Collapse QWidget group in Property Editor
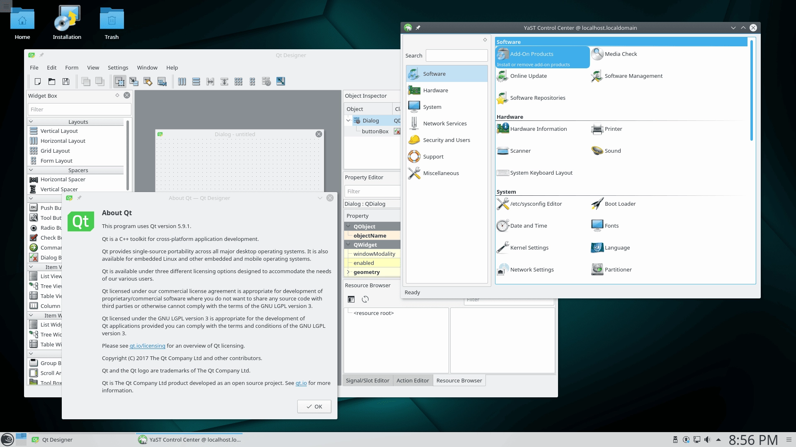796x447 pixels. point(348,244)
